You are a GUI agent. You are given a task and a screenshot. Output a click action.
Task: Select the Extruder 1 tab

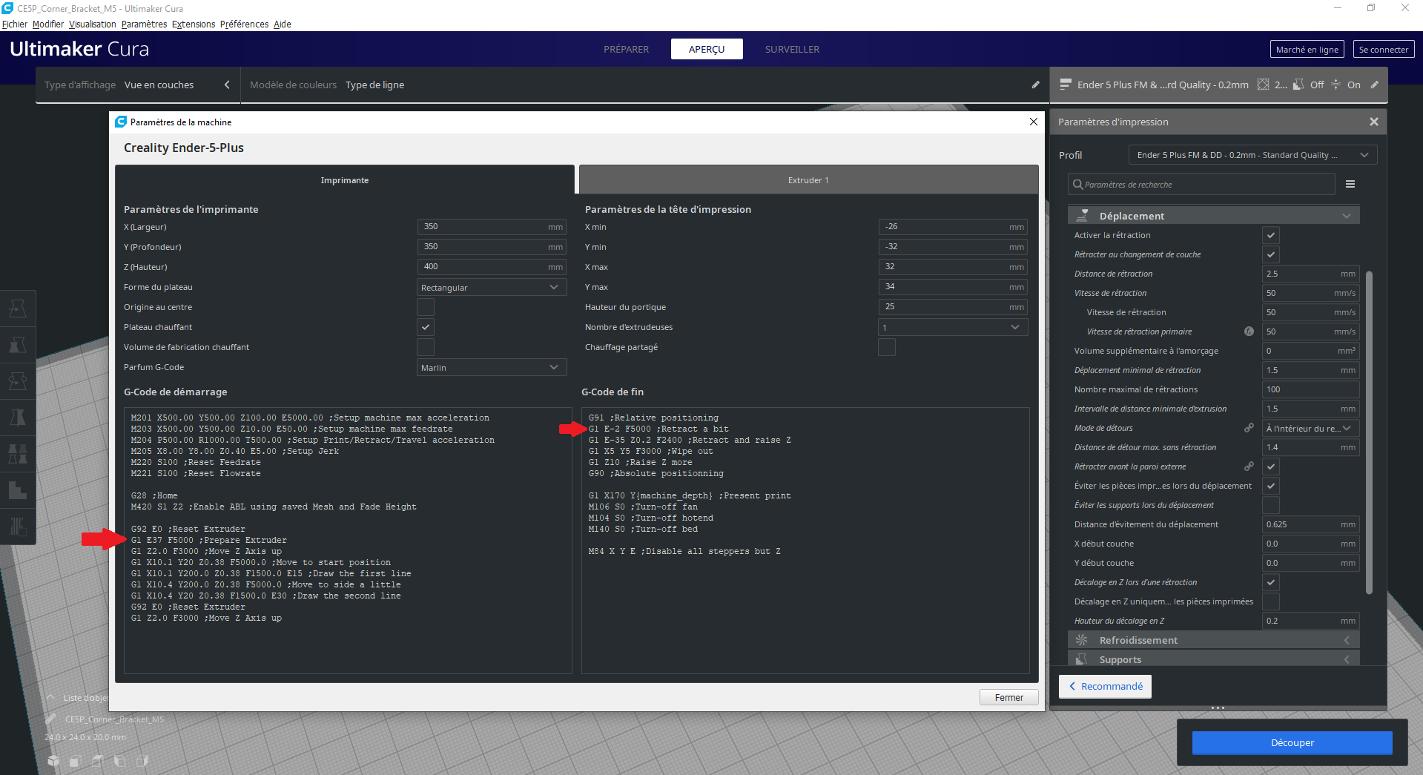[x=808, y=180]
